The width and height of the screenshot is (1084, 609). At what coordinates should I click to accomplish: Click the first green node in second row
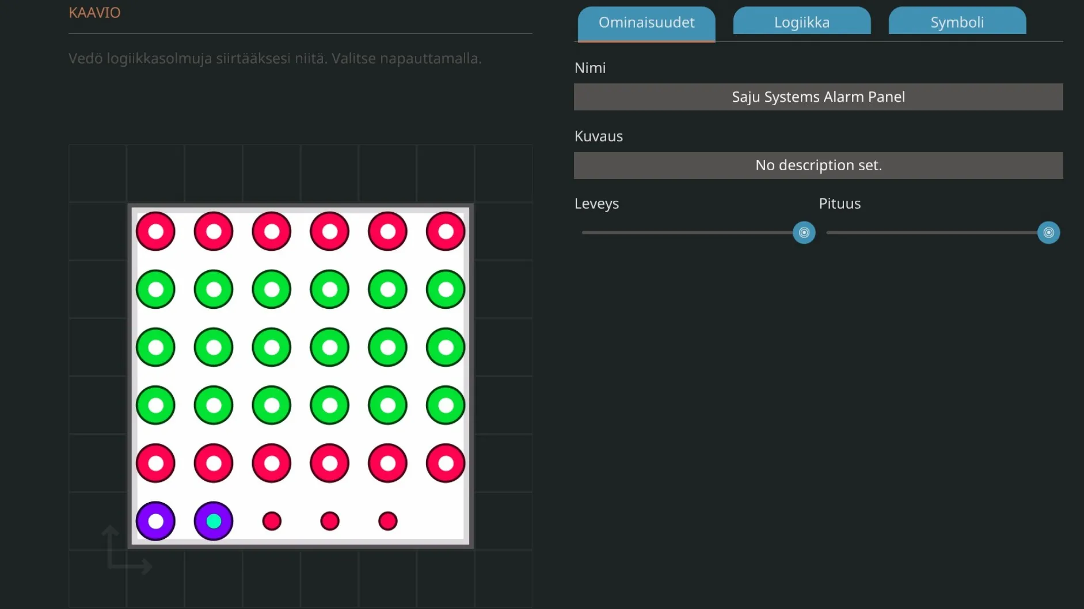click(x=155, y=289)
